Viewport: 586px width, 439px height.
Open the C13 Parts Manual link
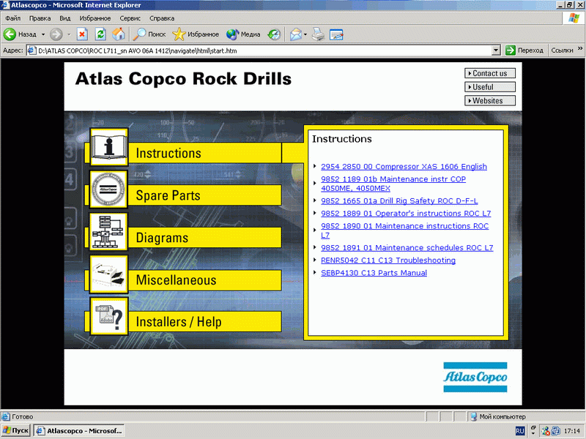click(x=374, y=273)
